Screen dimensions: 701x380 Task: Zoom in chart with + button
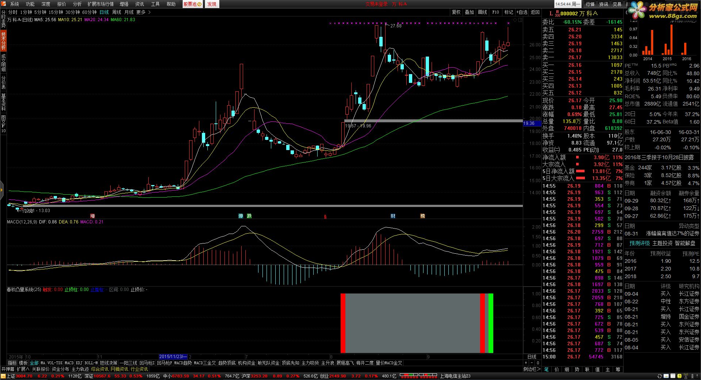point(526,363)
